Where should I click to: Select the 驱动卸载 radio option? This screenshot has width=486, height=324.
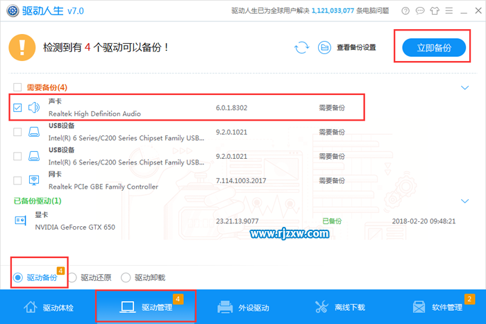coord(126,278)
